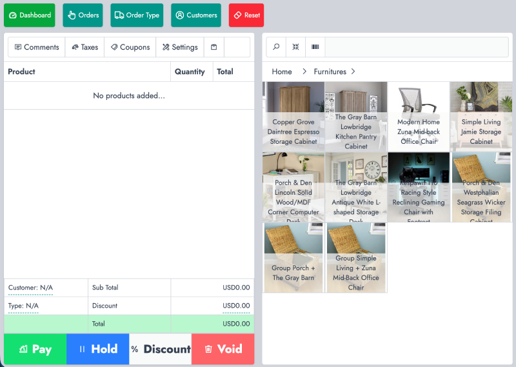Image resolution: width=516 pixels, height=367 pixels.
Task: Apply a Discount via bottom button
Action: tap(160, 349)
